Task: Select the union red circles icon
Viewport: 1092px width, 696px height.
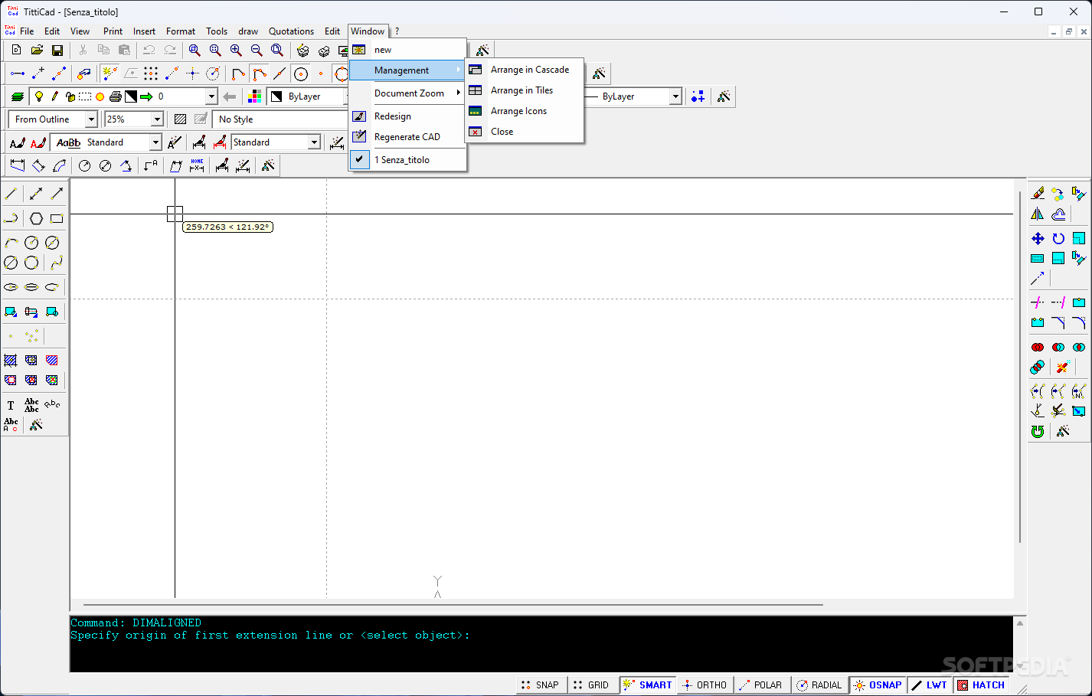Action: tap(1038, 347)
